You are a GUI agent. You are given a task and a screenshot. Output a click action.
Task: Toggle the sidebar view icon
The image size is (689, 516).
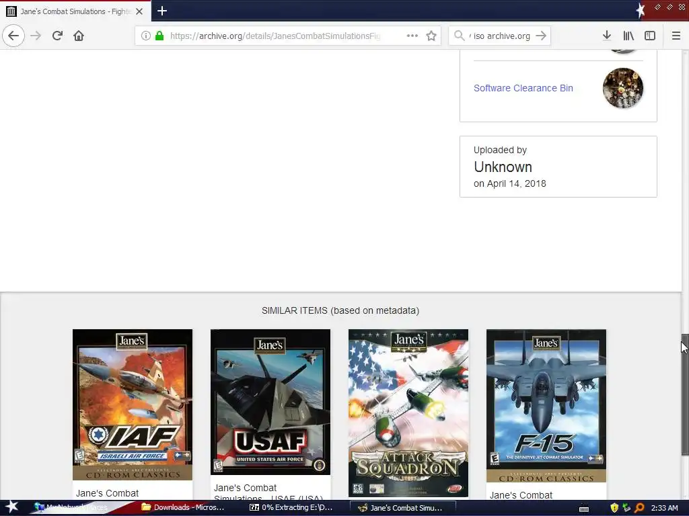pos(650,36)
